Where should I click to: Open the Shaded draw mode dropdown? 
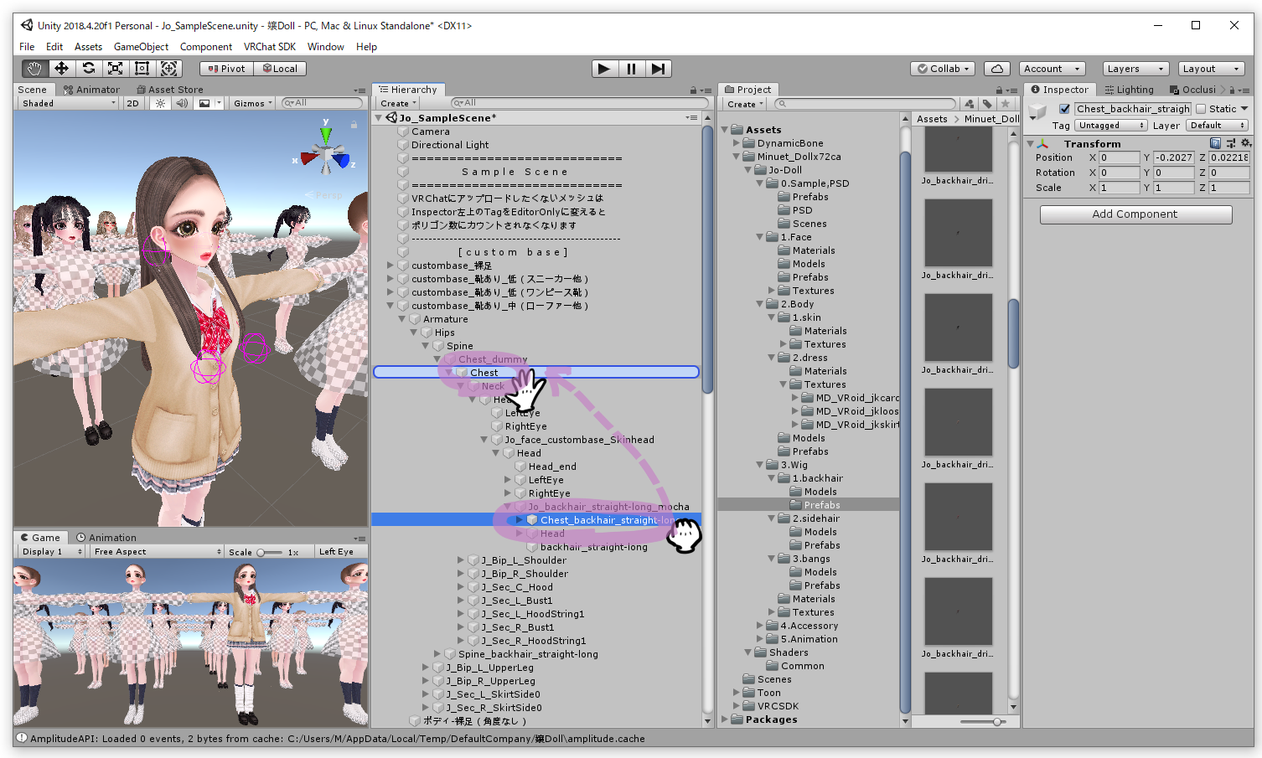(69, 103)
